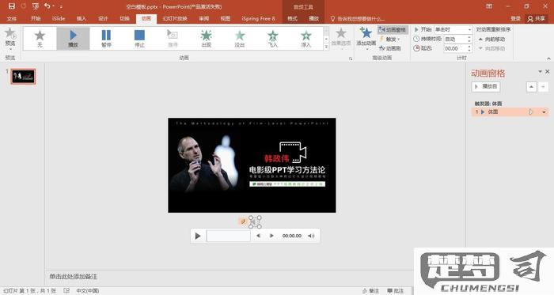Click the 登录 (Sign in) link
Viewport: 554px width, 295px height.
[x=515, y=18]
